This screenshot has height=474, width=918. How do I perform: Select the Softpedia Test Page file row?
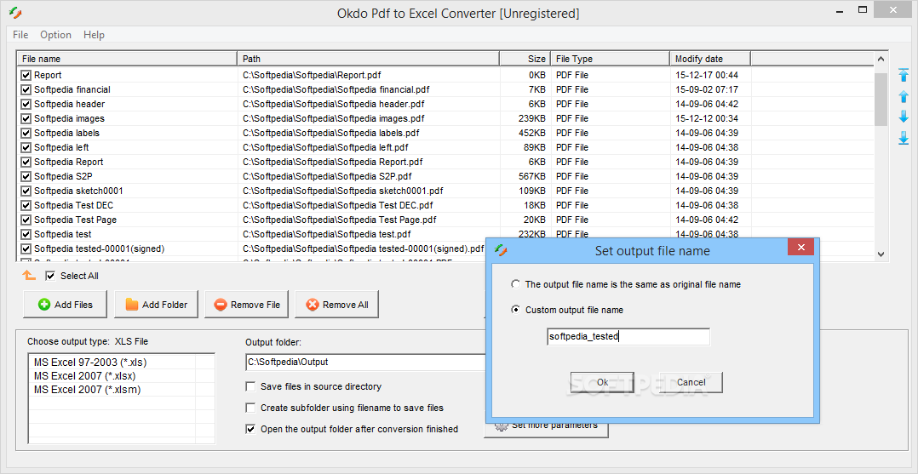pos(445,220)
